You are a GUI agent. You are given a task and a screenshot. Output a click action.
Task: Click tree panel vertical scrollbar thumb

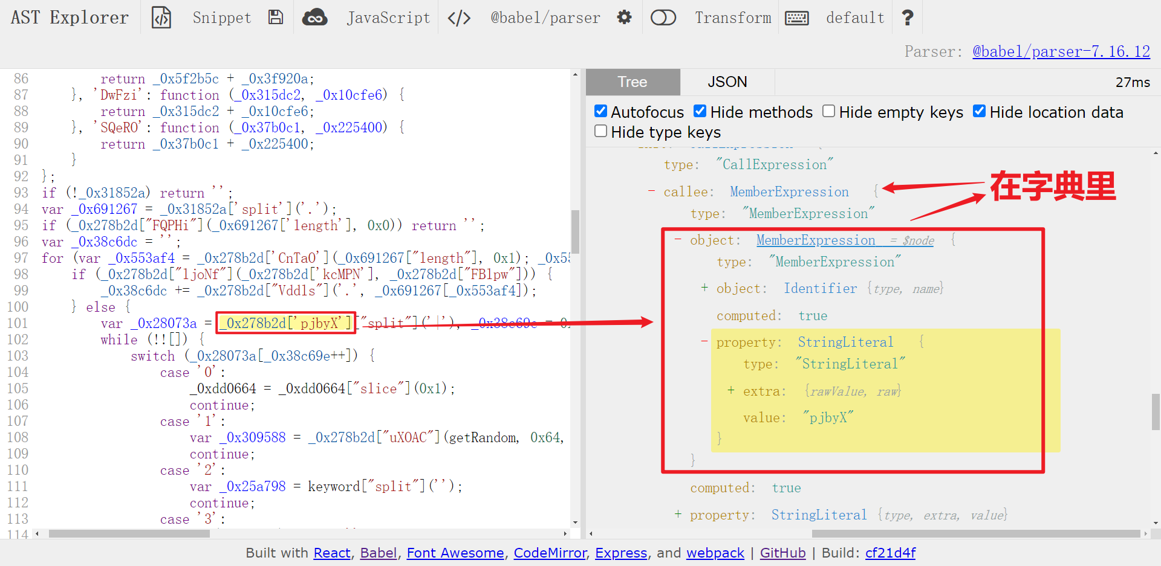tap(1156, 411)
